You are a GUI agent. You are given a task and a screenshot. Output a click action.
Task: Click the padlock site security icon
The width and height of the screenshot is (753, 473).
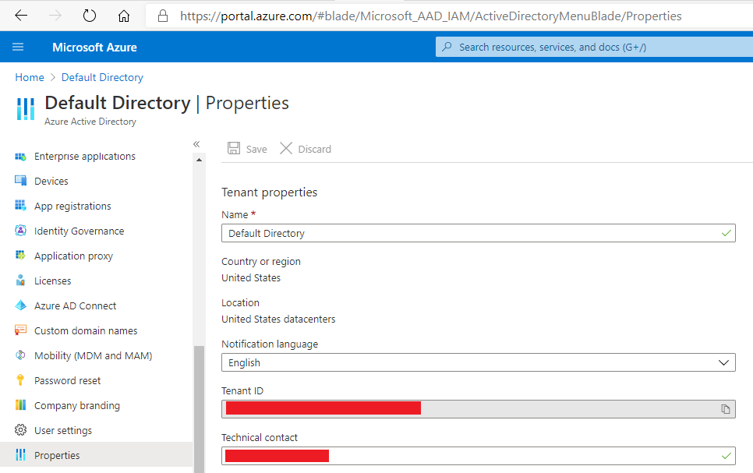(163, 16)
